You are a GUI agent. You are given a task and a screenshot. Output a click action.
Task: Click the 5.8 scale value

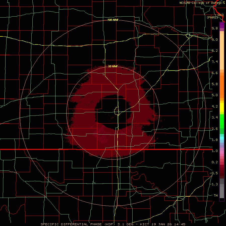215,84
